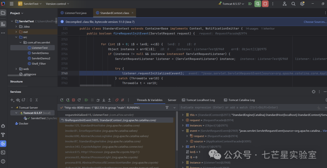The height and width of the screenshot is (168, 327).
Task: Open the Build hammer tool window
Action: [3, 135]
